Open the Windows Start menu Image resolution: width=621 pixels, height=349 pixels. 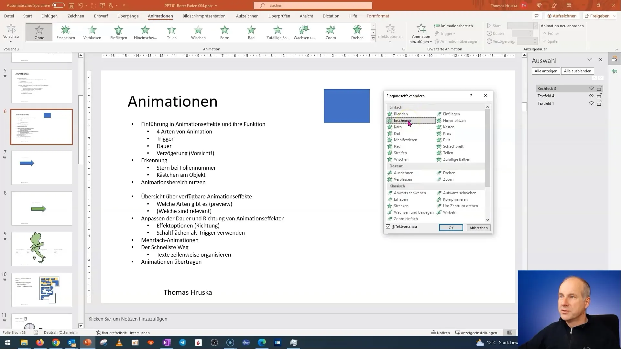click(x=8, y=343)
